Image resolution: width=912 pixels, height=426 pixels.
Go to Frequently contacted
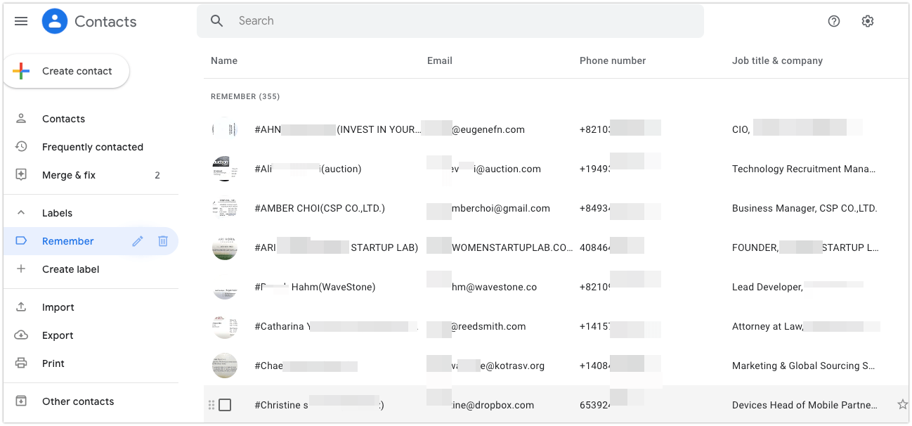click(92, 147)
